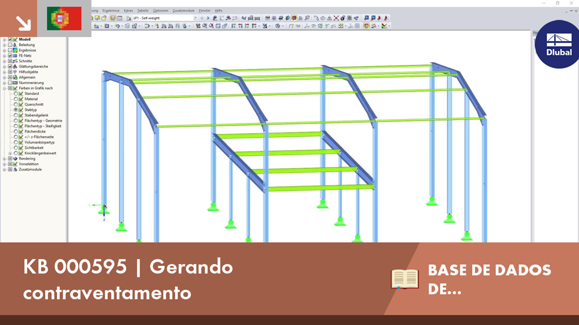The image size is (579, 325).
Task: Click the warning triangle icon in upper toolbar
Action: pos(330,18)
